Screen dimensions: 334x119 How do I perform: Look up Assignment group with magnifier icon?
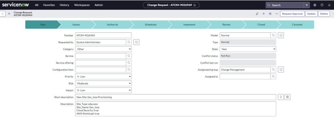273,70
